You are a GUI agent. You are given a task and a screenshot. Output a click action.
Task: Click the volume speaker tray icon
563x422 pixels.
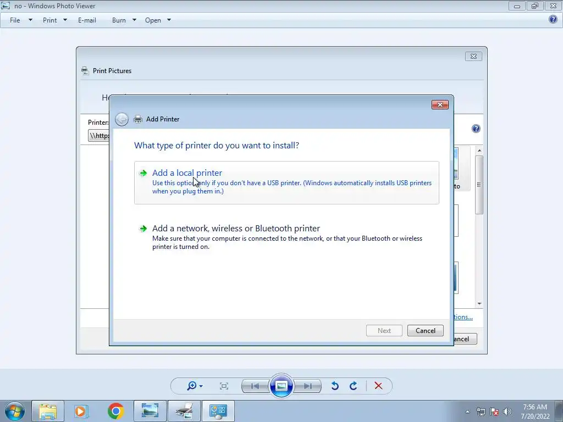507,412
